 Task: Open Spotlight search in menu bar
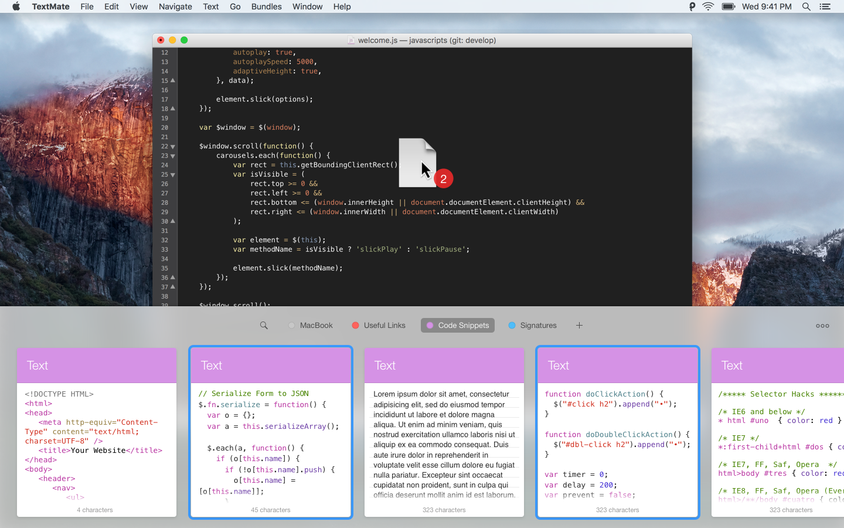(806, 6)
